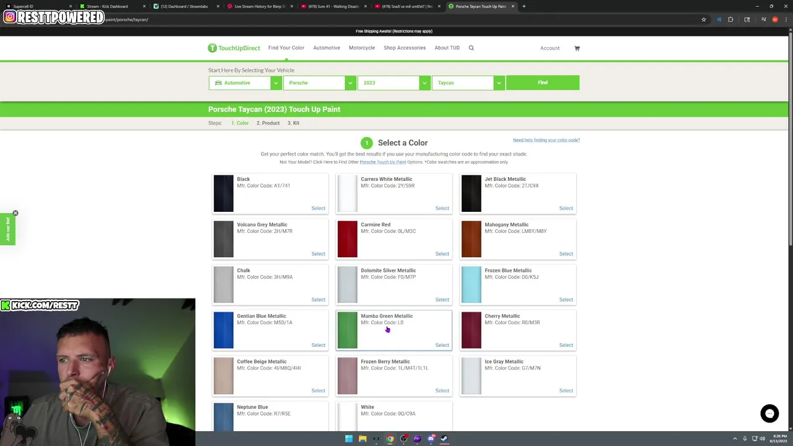Open OBS Studio from the taskbar
Image resolution: width=793 pixels, height=446 pixels.
403,439
